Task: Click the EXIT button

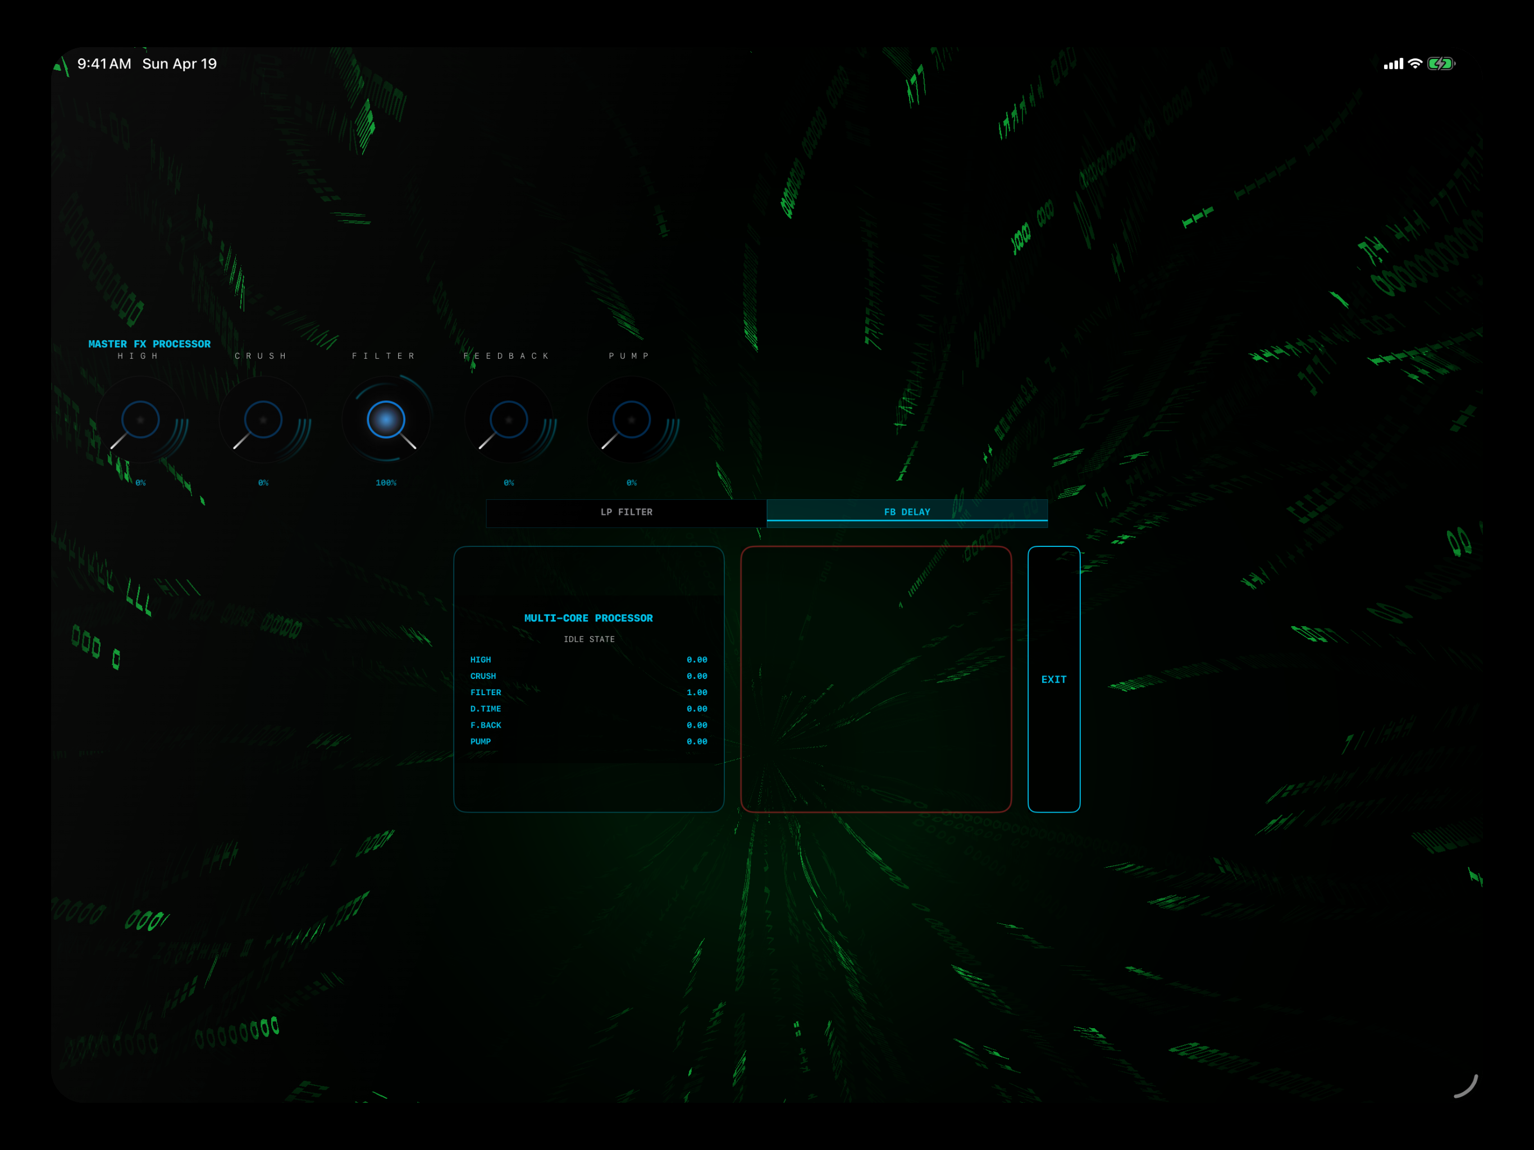Action: pyautogui.click(x=1053, y=679)
